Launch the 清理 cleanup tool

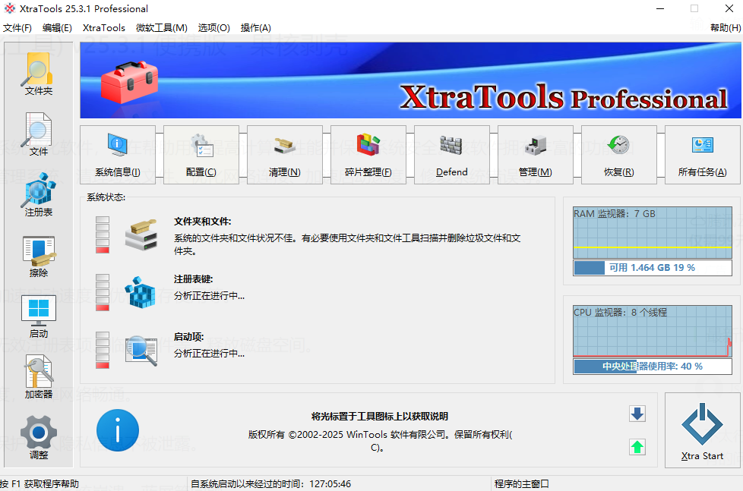[x=285, y=154]
